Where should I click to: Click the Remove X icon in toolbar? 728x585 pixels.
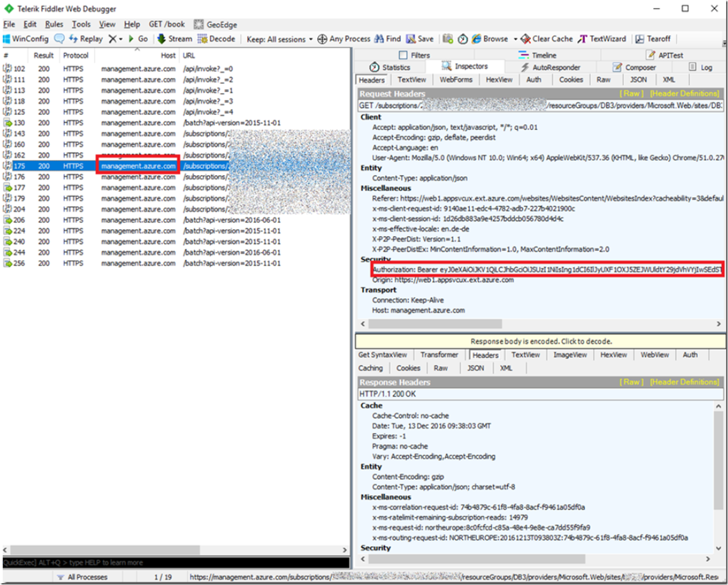click(x=112, y=39)
